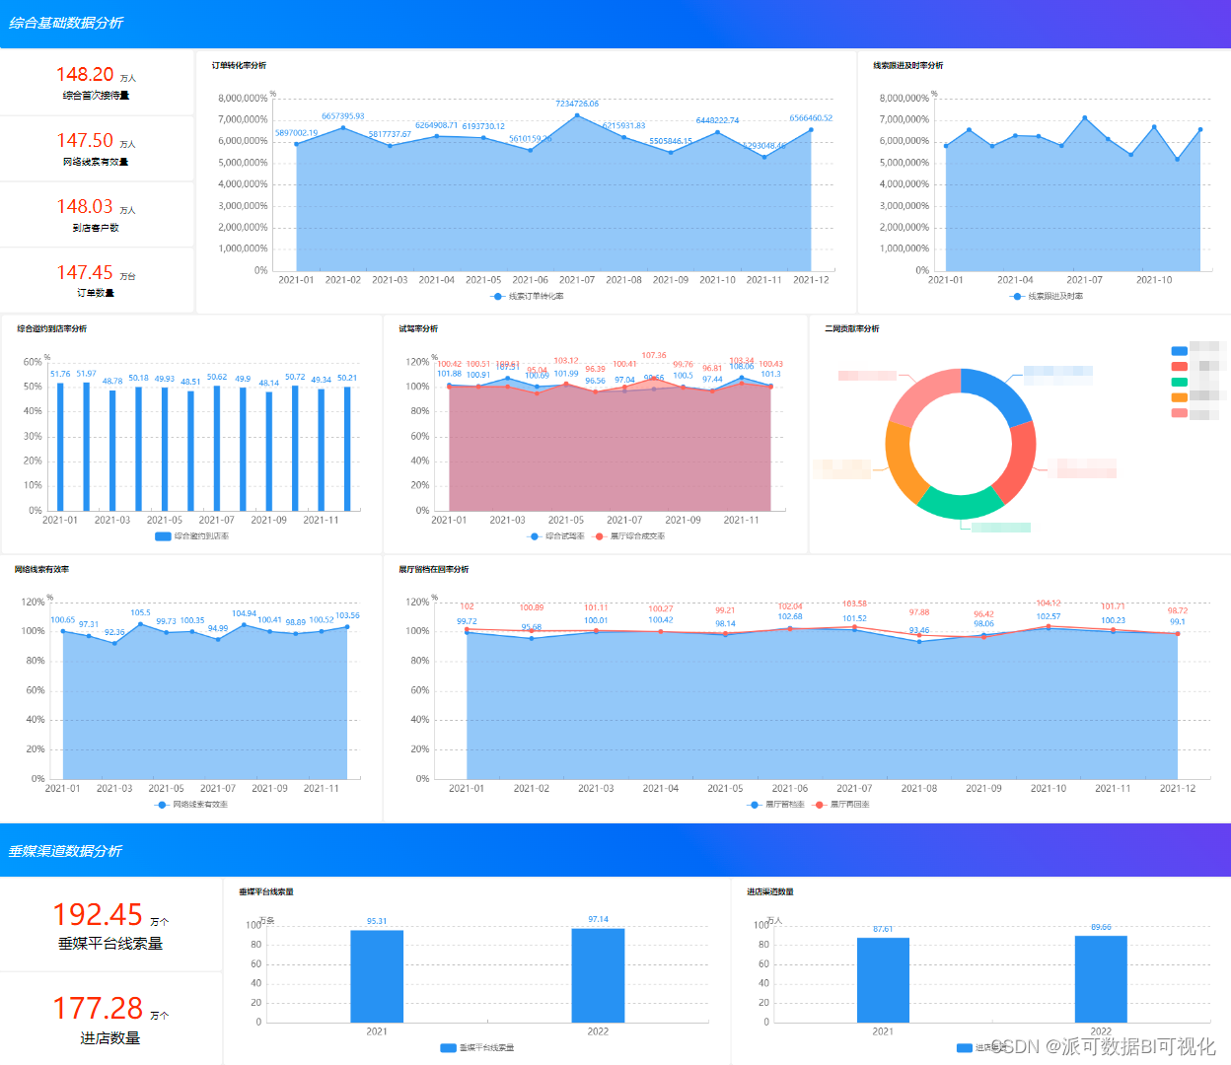Select the green segment of donut chart
This screenshot has width=1231, height=1065.
click(959, 504)
